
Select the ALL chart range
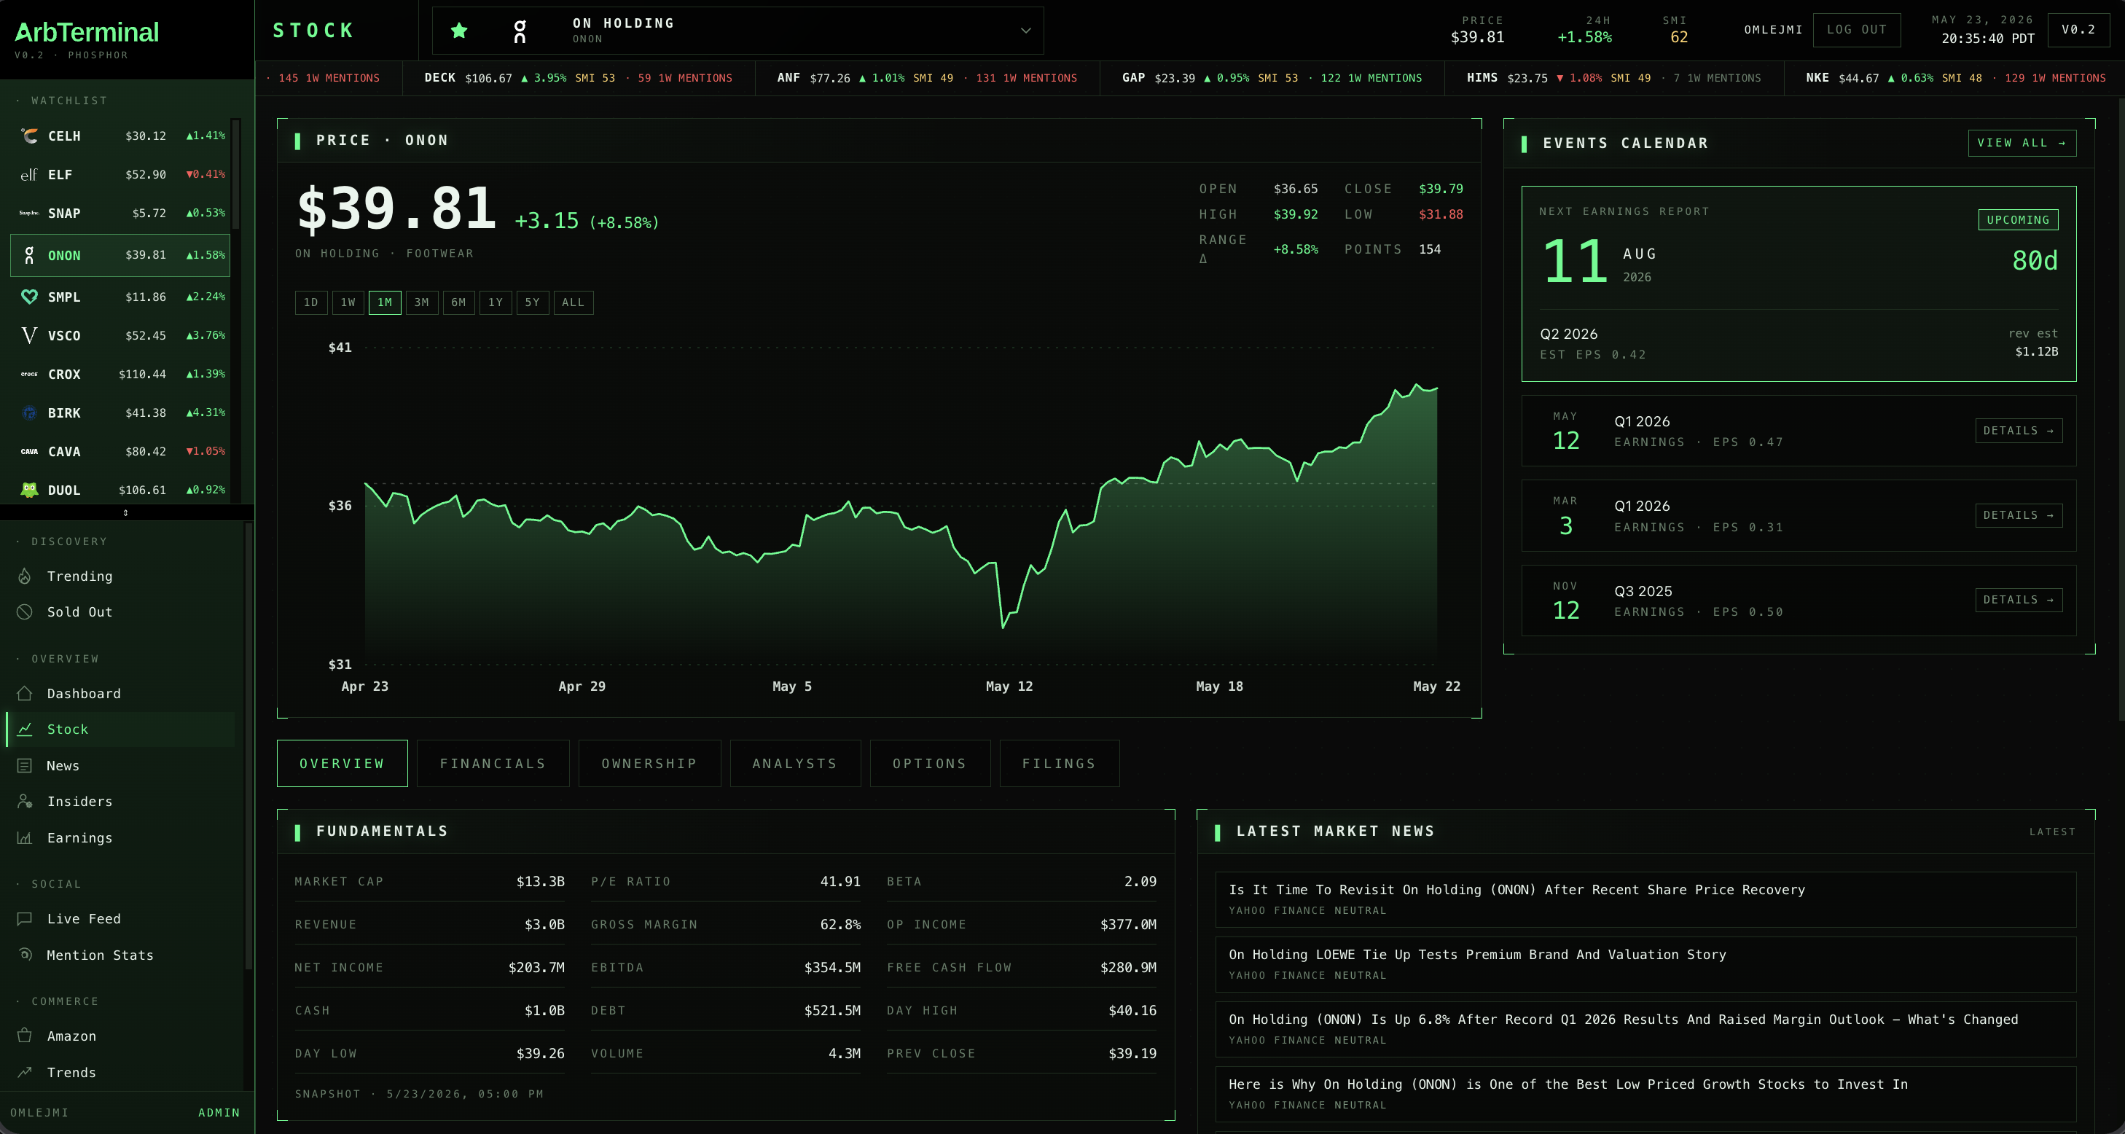click(574, 302)
